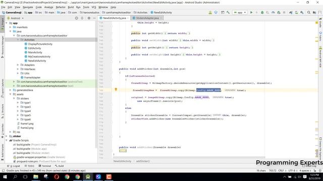Open the VCS menu

(x=94, y=7)
